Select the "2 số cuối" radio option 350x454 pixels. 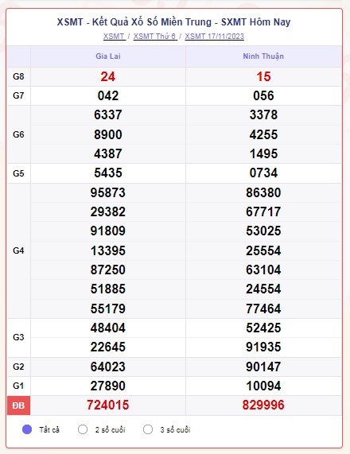point(83,429)
